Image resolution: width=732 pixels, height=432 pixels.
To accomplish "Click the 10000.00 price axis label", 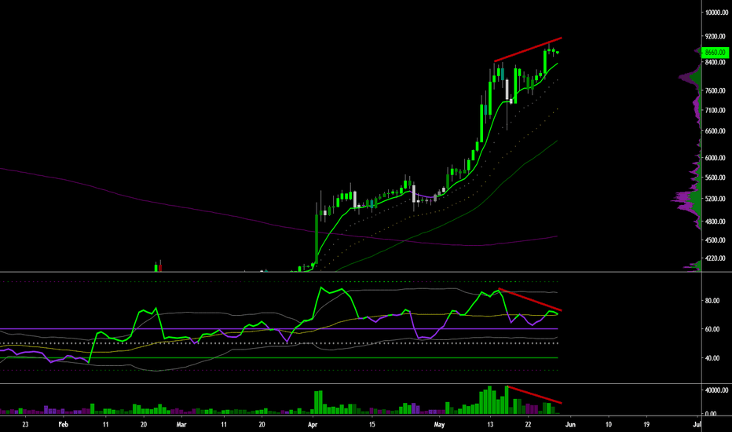I will click(716, 13).
